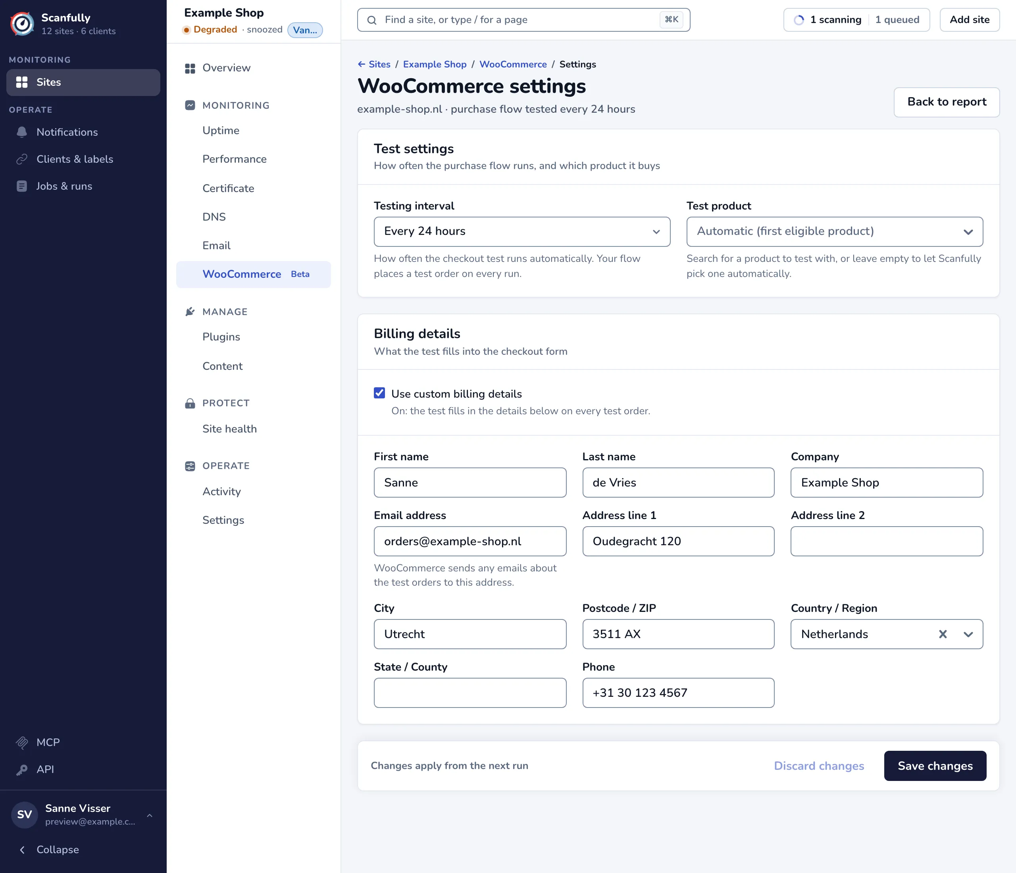This screenshot has height=873, width=1016.
Task: Click the Protect lock icon
Action: pos(190,404)
